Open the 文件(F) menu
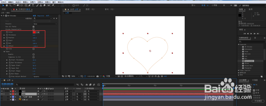 [x=3, y=2]
